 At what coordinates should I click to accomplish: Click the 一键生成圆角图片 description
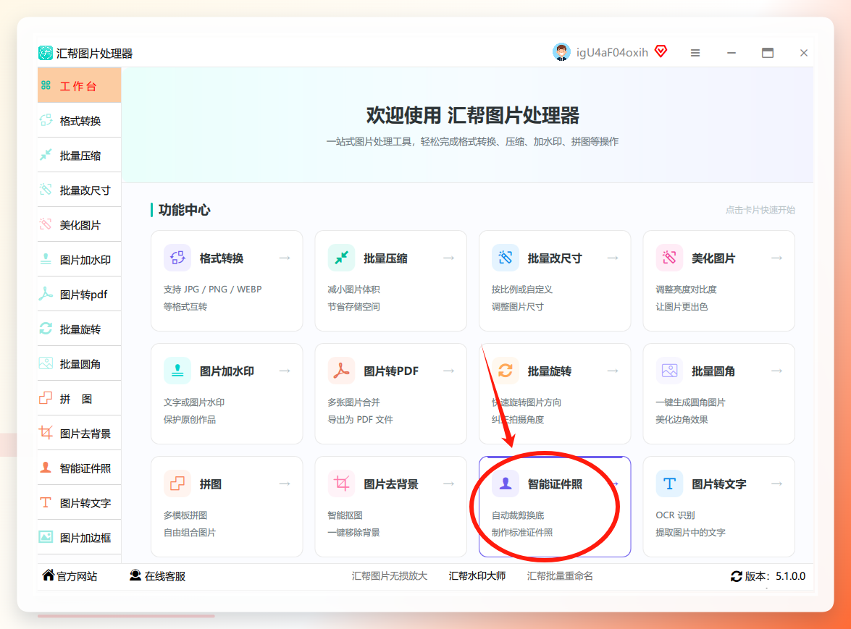(690, 402)
